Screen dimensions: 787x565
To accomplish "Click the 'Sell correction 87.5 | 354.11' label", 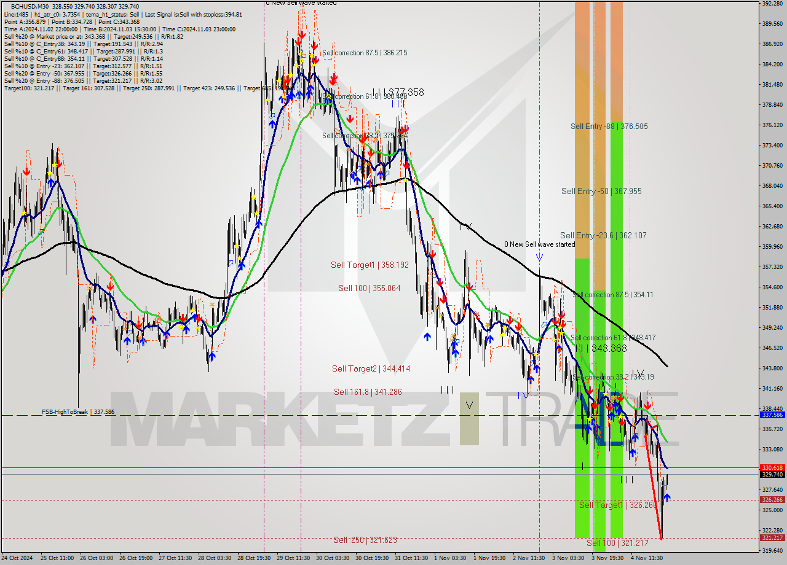I will (x=612, y=295).
